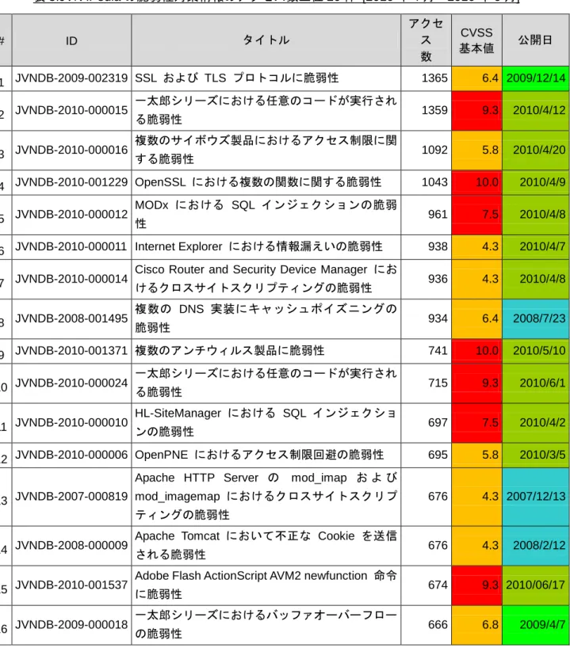The image size is (570, 648).
Task: Click the Internet Explorer 情報漏えい title
Action: coord(258,246)
